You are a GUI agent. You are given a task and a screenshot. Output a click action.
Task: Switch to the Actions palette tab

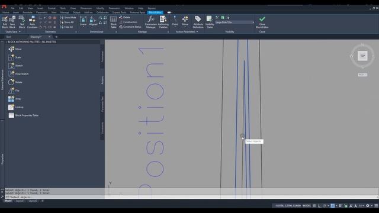click(102, 80)
